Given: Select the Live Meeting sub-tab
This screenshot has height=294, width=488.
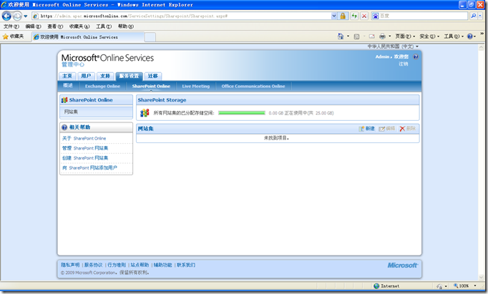Looking at the screenshot, I should click(x=196, y=86).
